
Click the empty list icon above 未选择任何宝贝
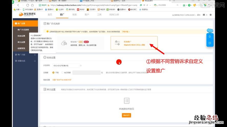click(x=127, y=101)
